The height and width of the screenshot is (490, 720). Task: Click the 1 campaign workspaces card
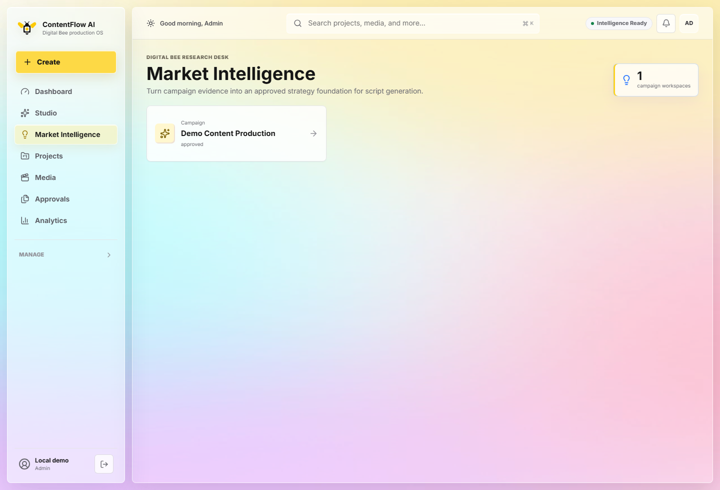click(656, 80)
